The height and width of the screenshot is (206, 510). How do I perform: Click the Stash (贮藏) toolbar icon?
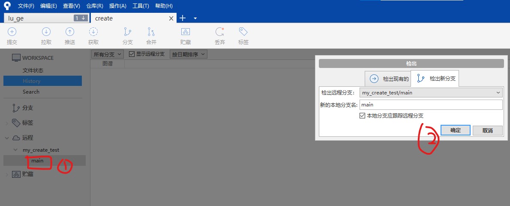[186, 32]
